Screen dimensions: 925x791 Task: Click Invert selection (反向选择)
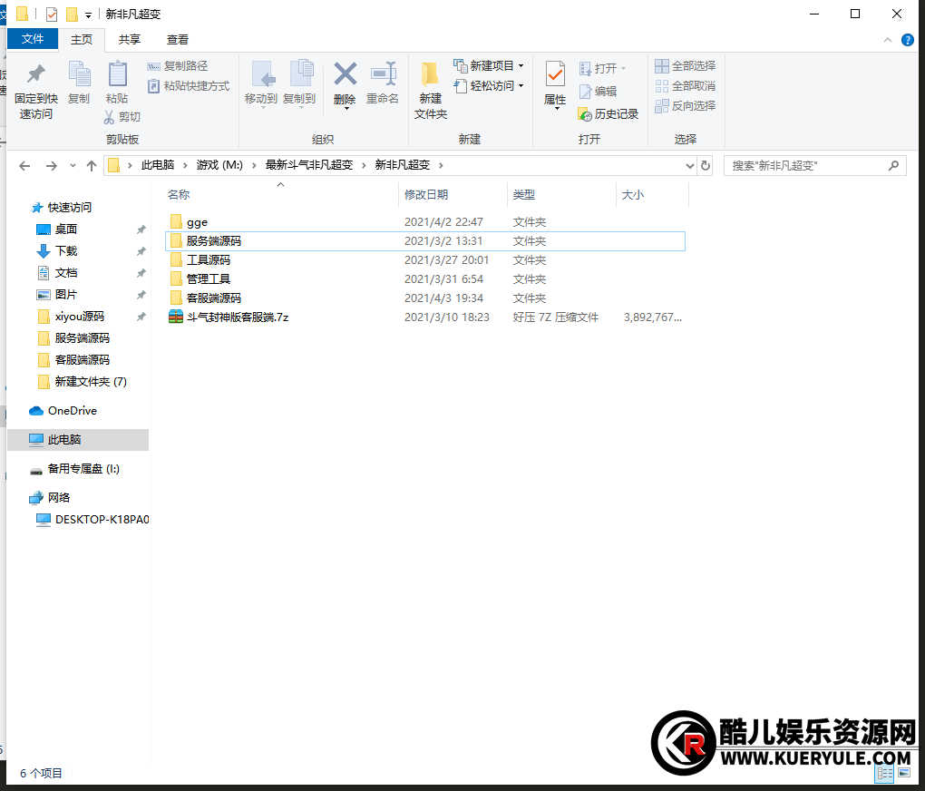[686, 105]
